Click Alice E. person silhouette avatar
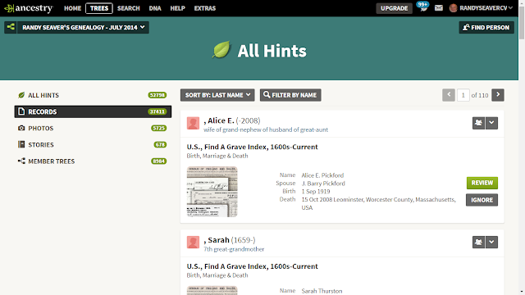Viewport: 525px width, 295px height. [x=193, y=123]
